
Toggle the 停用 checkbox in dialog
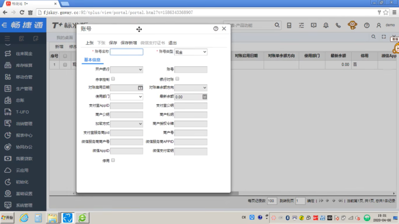pyautogui.click(x=113, y=160)
